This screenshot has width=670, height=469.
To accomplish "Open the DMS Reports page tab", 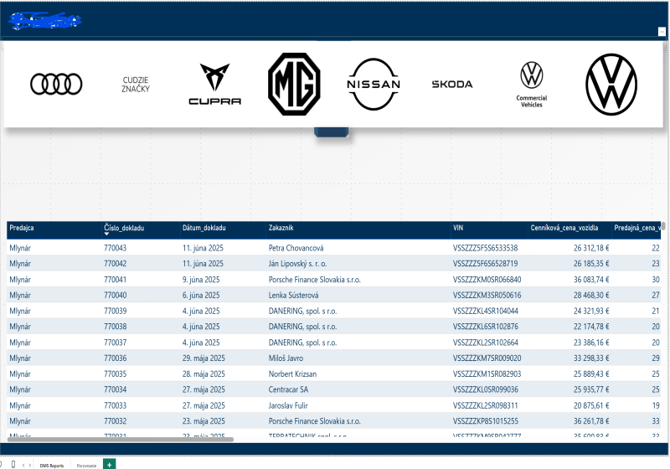I will coord(52,465).
